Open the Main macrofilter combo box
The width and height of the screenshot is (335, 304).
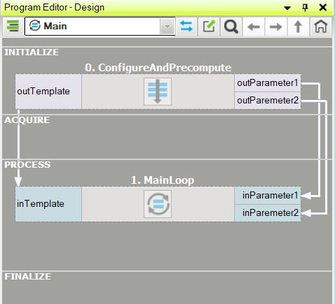[x=100, y=27]
